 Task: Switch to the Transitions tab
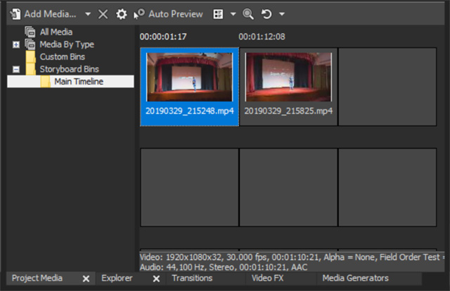click(192, 278)
